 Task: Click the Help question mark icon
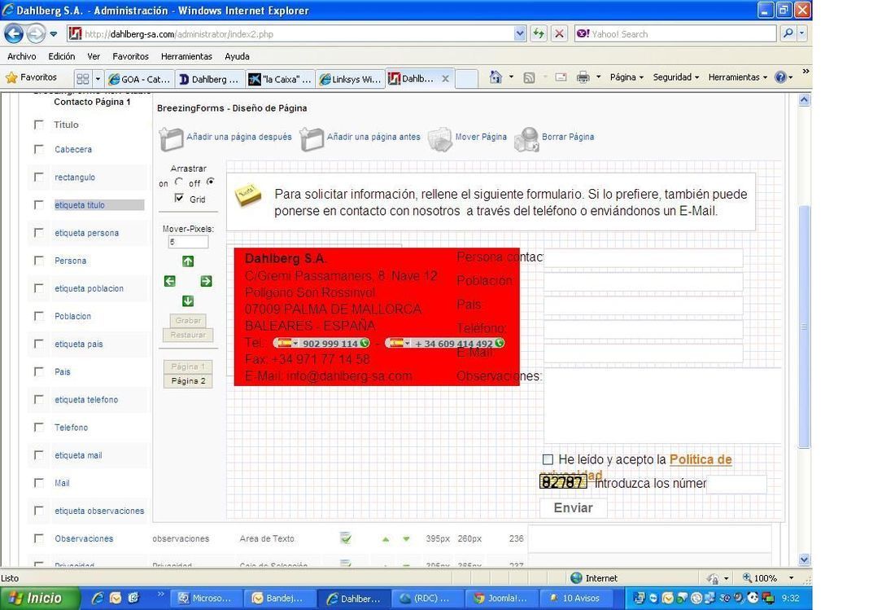coord(780,77)
